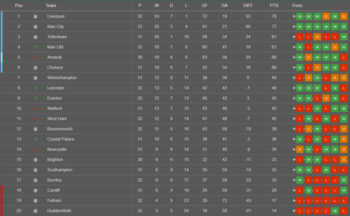350x216 pixels.
Task: Click the form back-arrow in Liverpool's row
Action: [294, 16]
